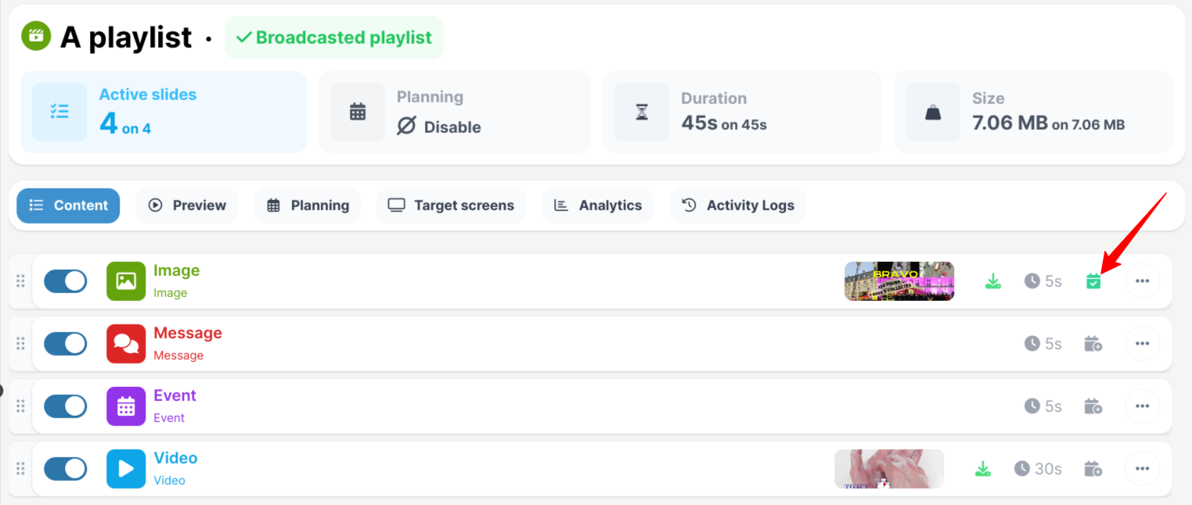The image size is (1192, 505).
Task: Click the green download icon on Video row
Action: pos(983,469)
